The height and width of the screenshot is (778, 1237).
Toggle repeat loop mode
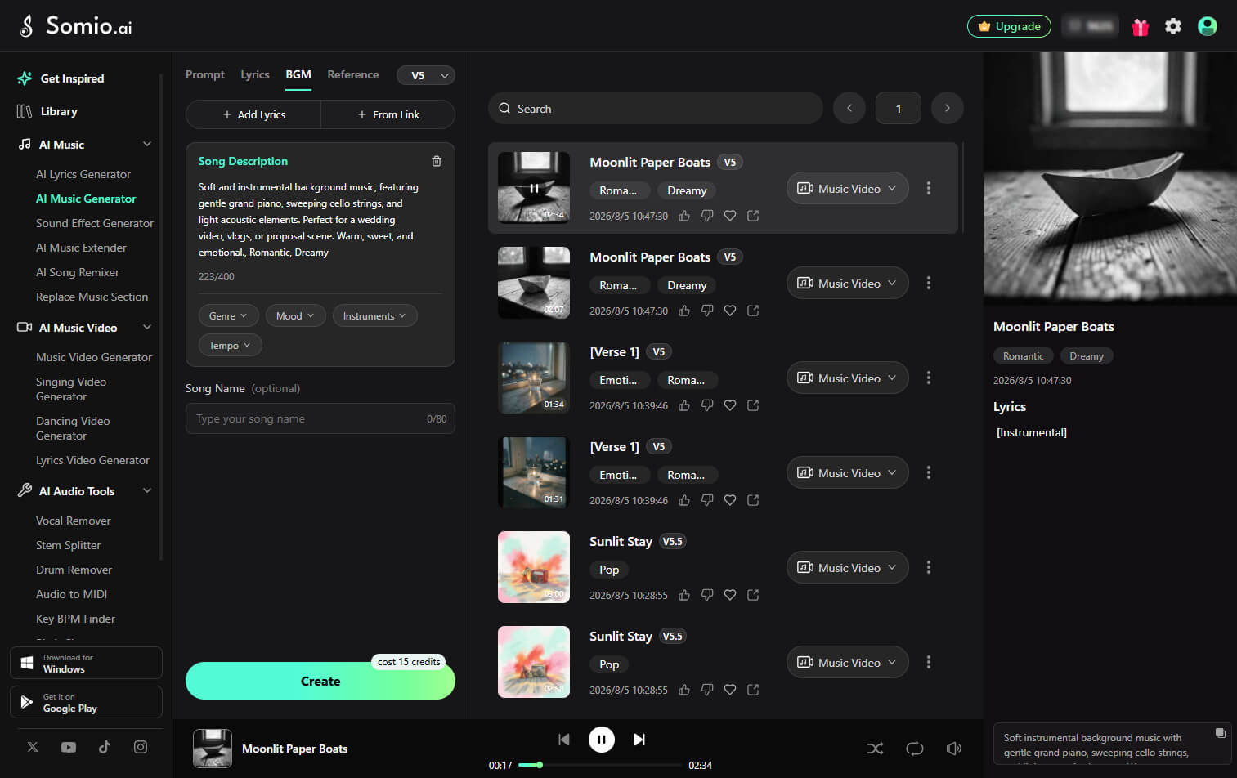[x=915, y=748]
